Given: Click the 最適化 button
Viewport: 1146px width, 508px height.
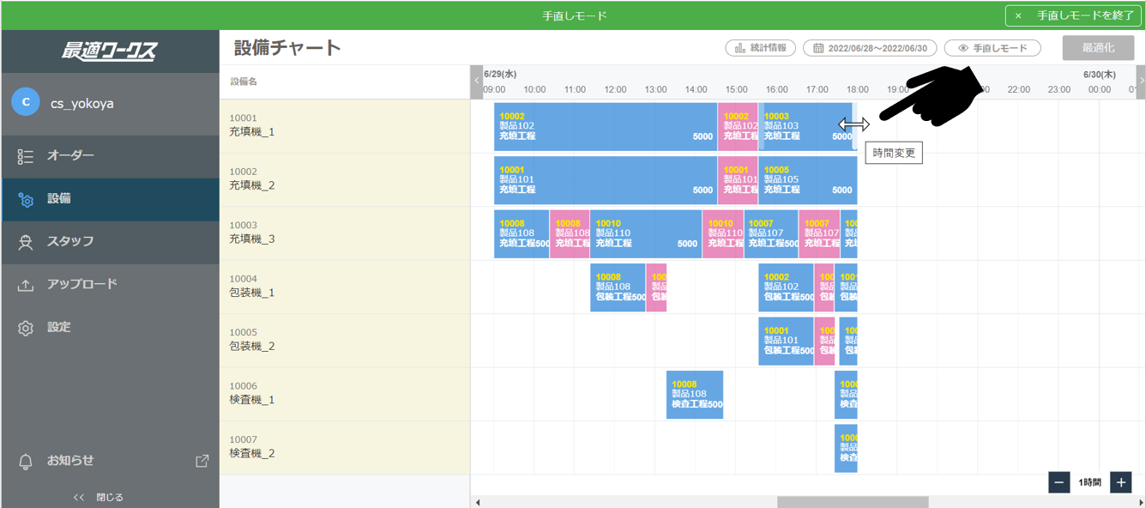Looking at the screenshot, I should [x=1098, y=48].
